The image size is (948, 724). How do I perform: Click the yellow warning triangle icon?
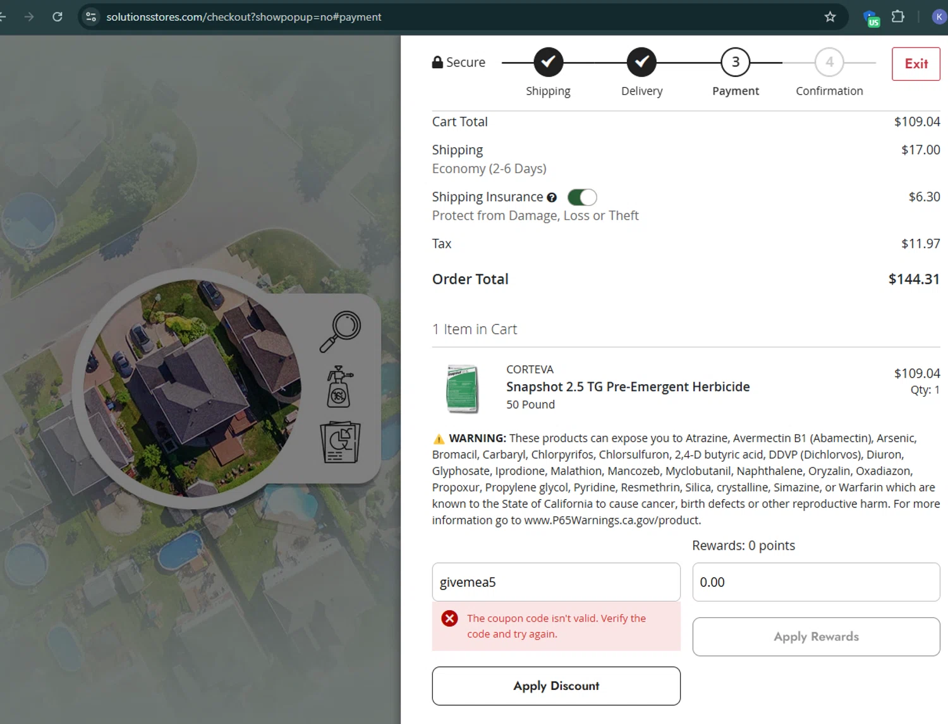pos(439,439)
